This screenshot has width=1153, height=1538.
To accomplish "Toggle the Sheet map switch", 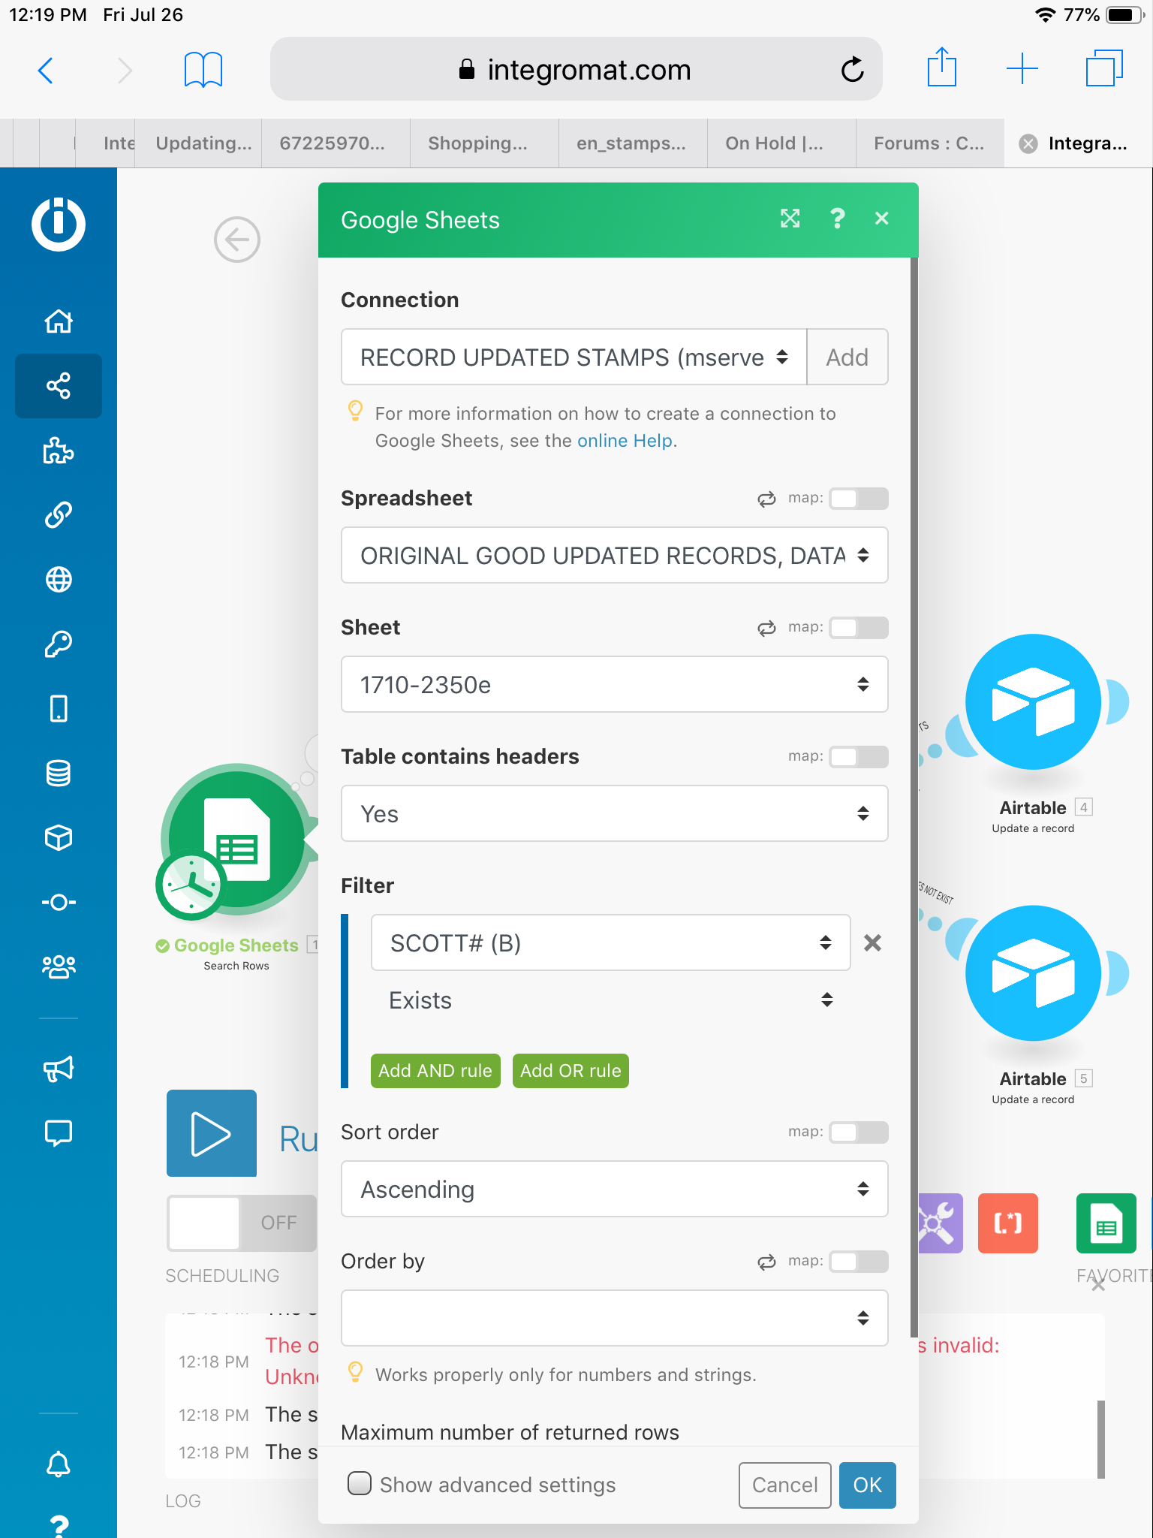I will point(859,628).
